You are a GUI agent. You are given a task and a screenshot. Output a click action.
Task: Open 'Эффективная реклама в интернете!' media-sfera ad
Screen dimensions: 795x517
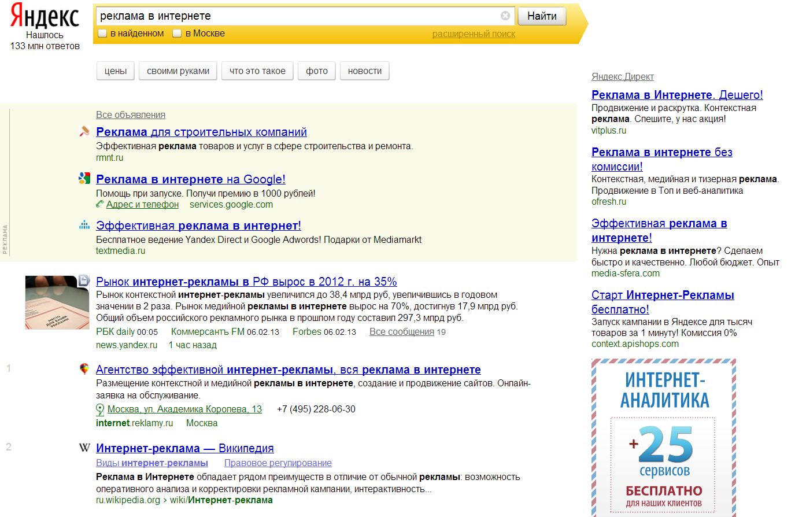[x=659, y=230]
